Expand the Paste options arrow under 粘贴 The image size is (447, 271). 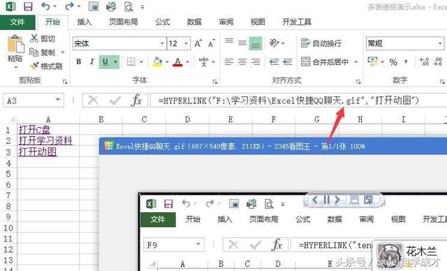click(x=16, y=68)
